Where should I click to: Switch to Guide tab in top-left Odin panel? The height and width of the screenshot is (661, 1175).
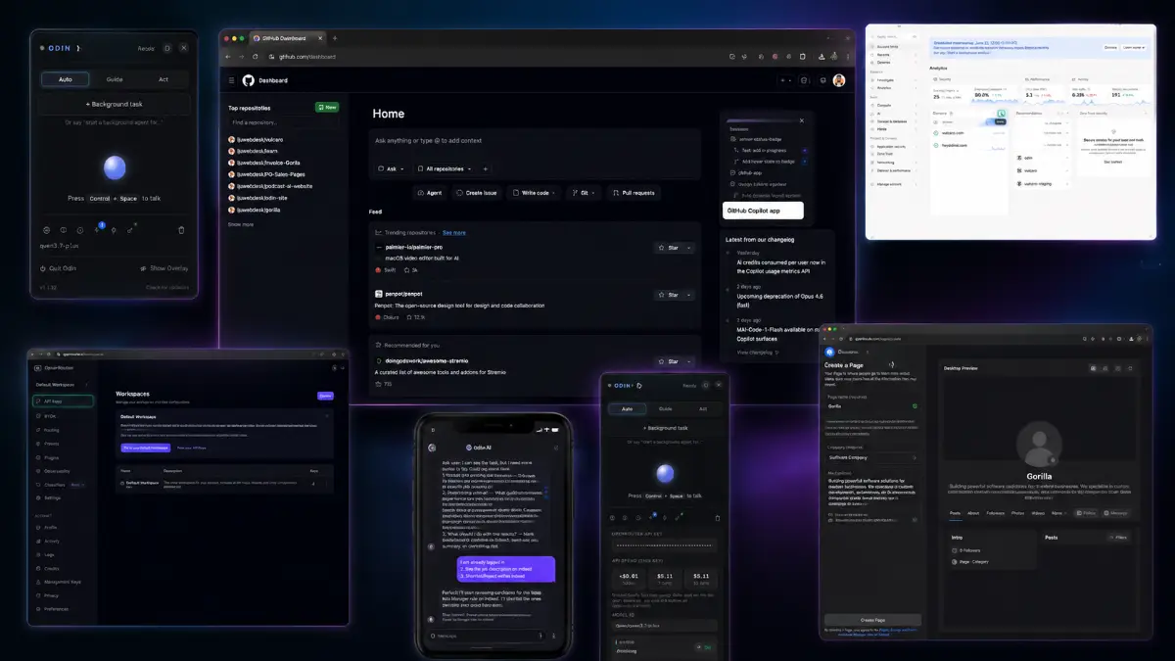click(x=115, y=79)
